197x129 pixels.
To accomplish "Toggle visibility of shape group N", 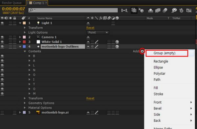I will [2, 70].
